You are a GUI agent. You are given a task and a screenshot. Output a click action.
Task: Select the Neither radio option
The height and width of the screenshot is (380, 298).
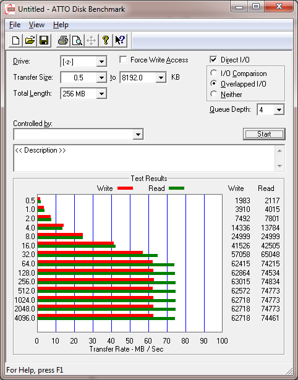pyautogui.click(x=214, y=94)
